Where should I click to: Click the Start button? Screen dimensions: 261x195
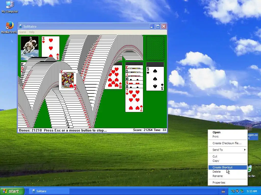[12, 191]
